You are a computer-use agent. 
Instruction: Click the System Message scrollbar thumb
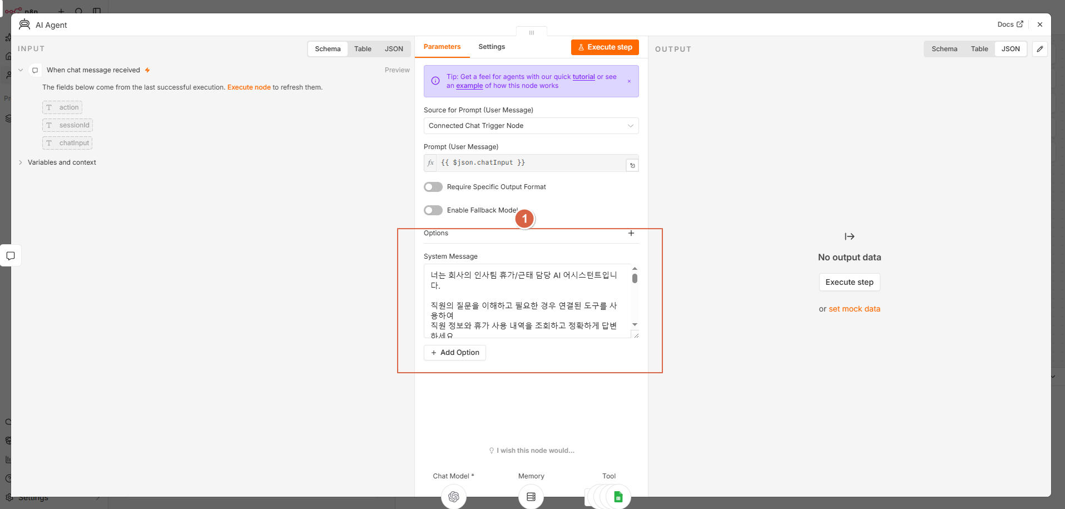click(635, 278)
